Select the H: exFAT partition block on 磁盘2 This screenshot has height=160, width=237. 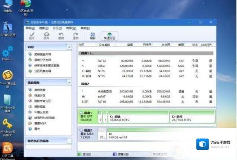[160, 135]
